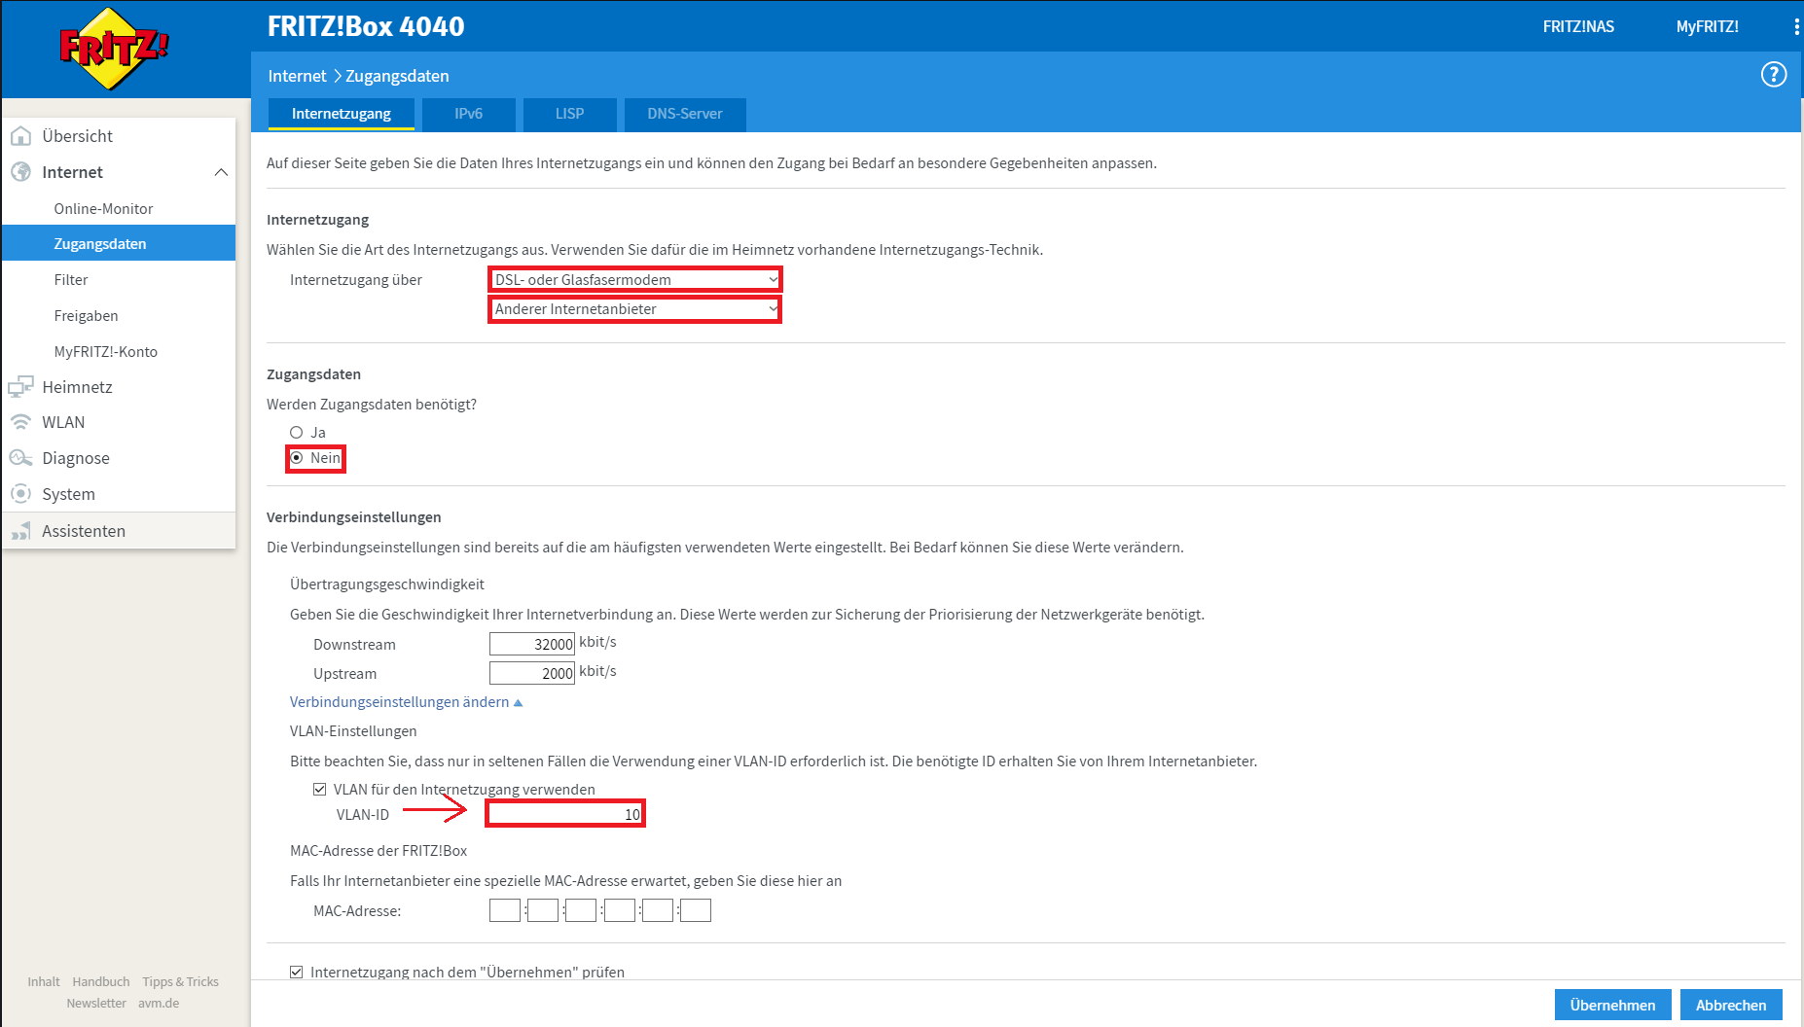Open the Anderer Internetanbieter dropdown
The width and height of the screenshot is (1804, 1027).
634,309
